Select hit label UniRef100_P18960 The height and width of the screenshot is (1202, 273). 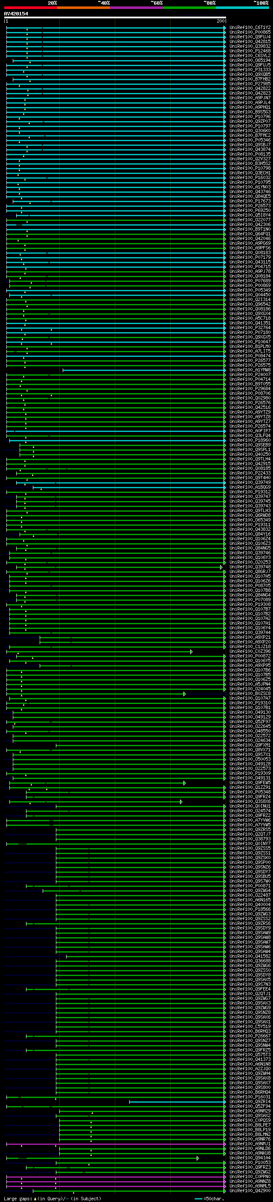(x=250, y=440)
